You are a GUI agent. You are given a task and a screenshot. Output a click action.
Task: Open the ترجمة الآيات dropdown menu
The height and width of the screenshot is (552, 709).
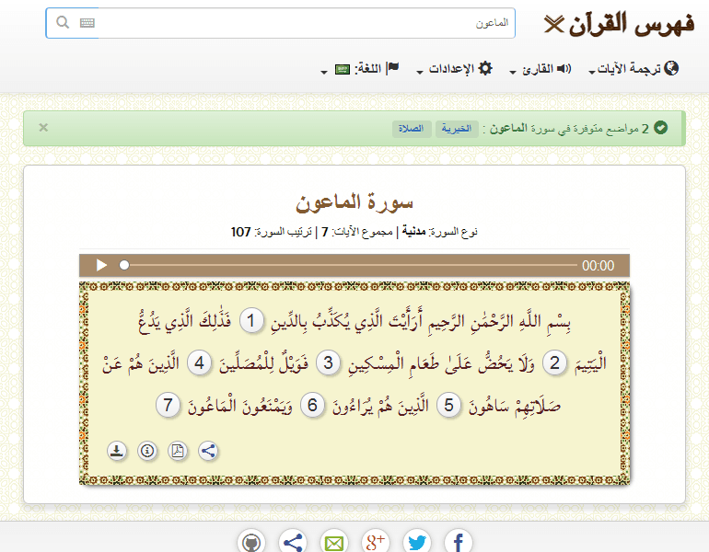(633, 69)
